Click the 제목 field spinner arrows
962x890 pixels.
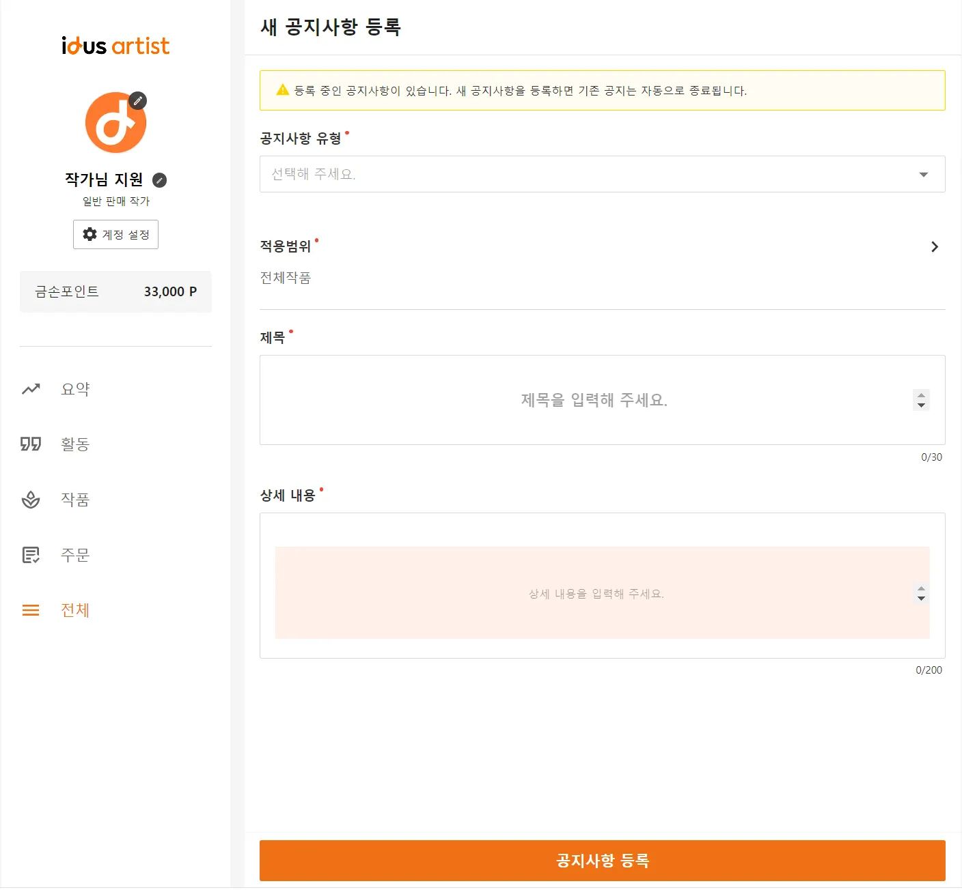click(921, 400)
